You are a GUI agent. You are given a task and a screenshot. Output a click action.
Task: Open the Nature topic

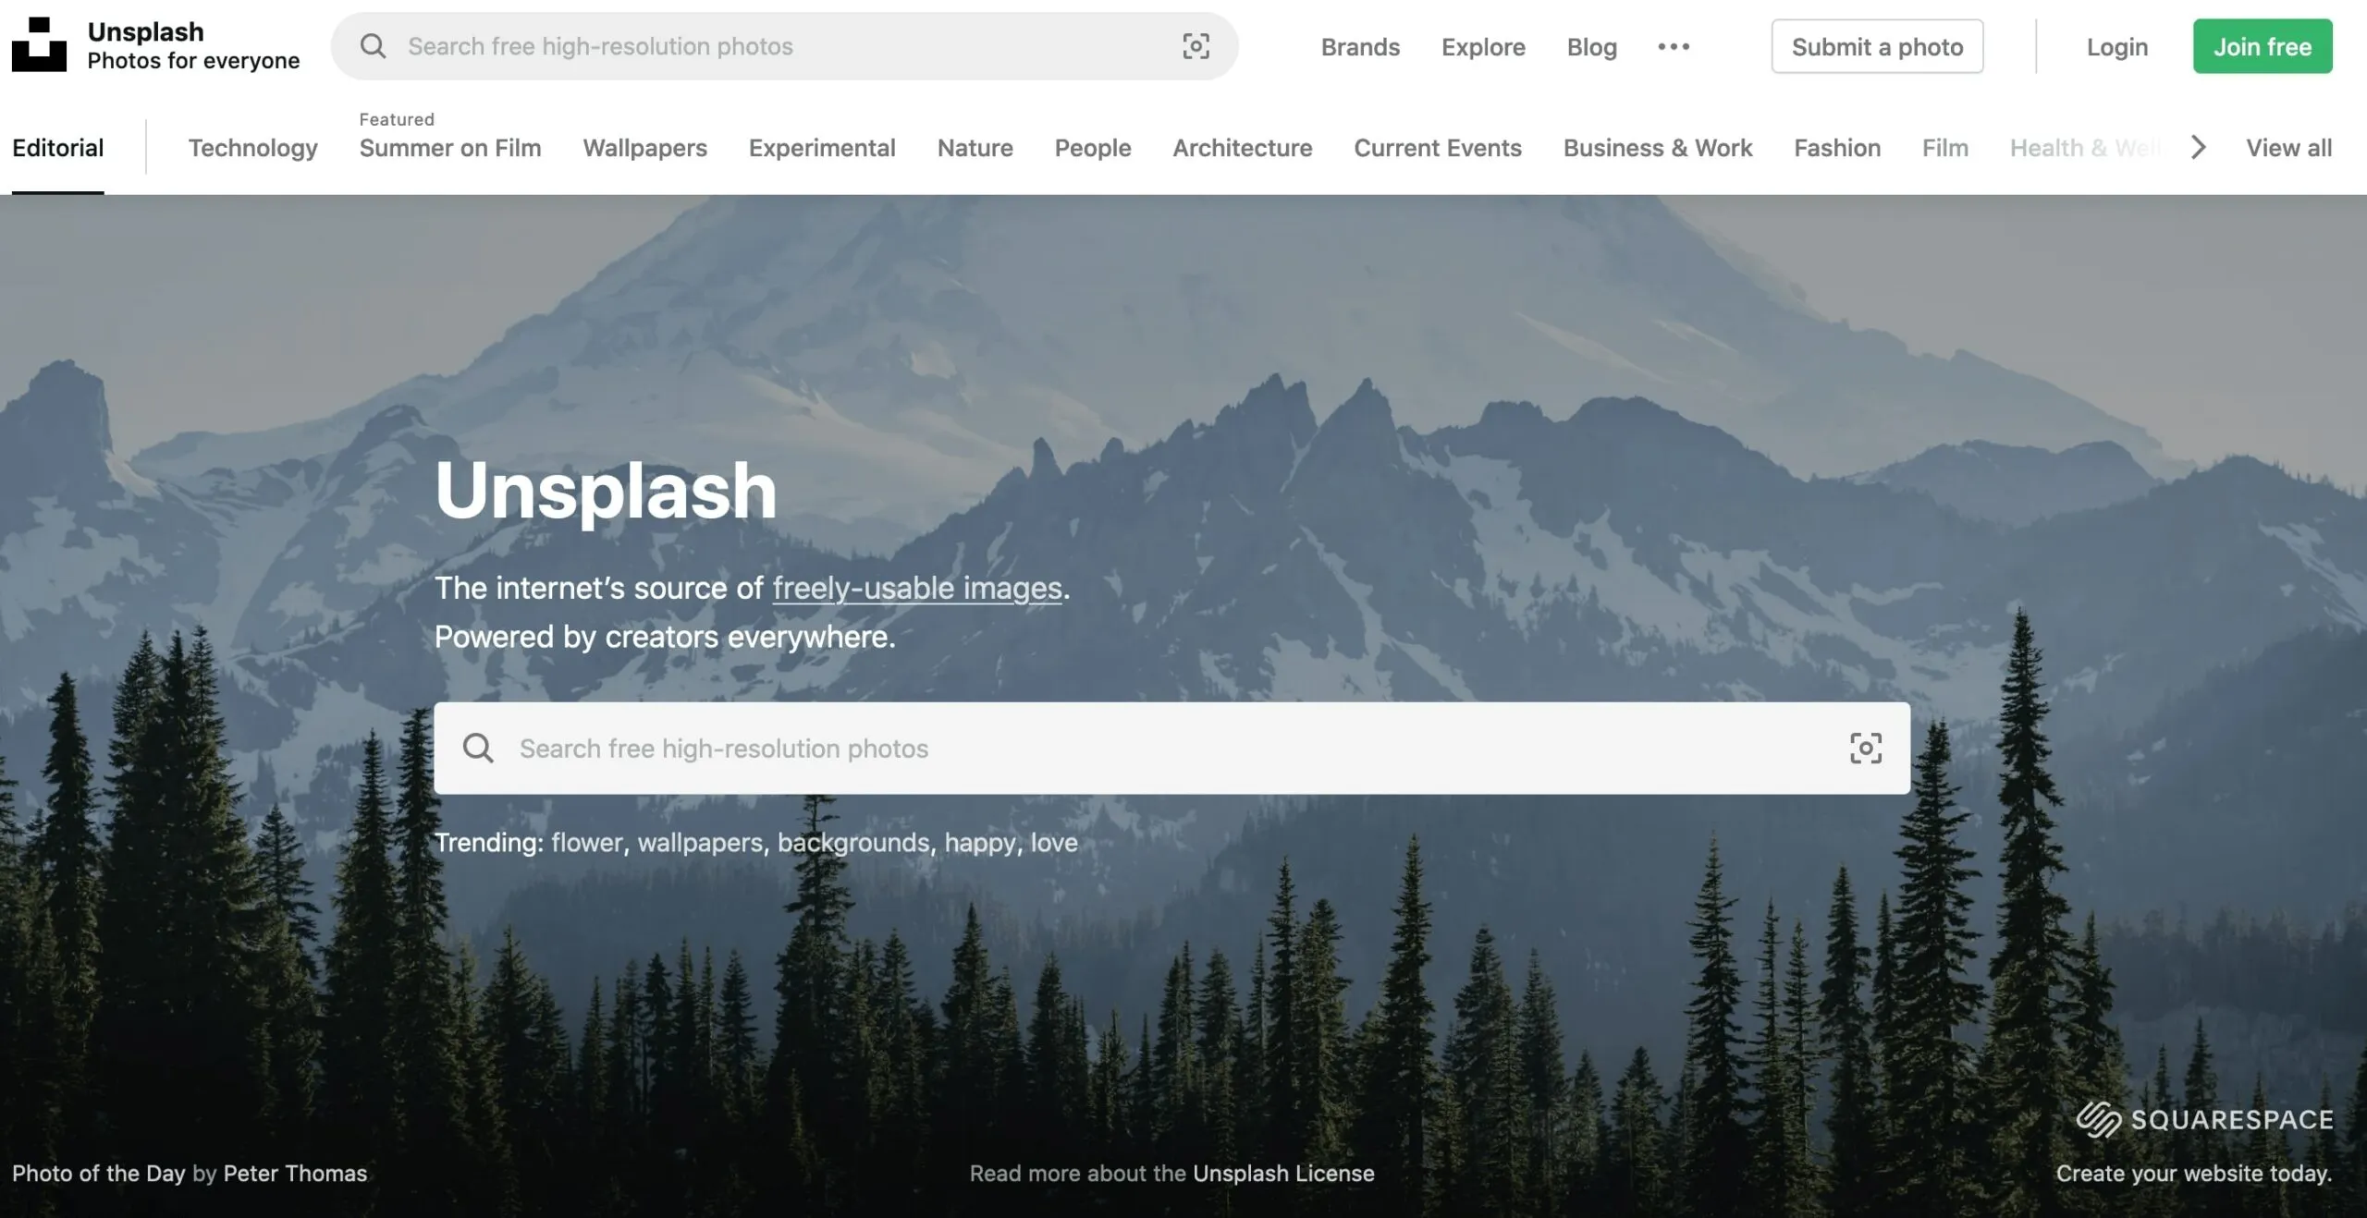(x=975, y=148)
